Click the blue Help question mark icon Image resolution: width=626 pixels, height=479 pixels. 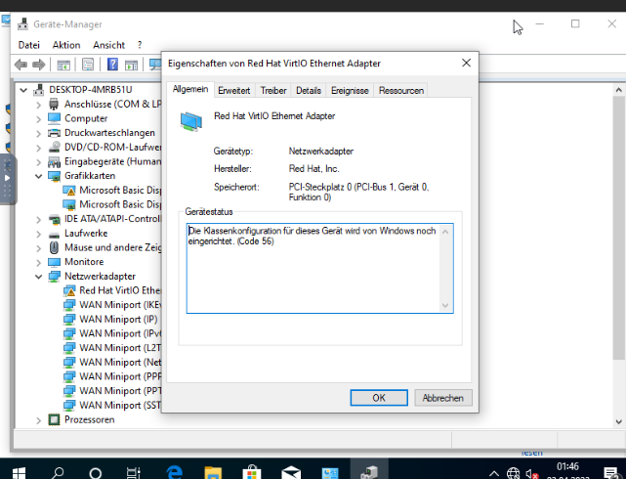112,65
